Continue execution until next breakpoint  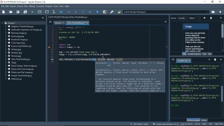(x=90, y=12)
